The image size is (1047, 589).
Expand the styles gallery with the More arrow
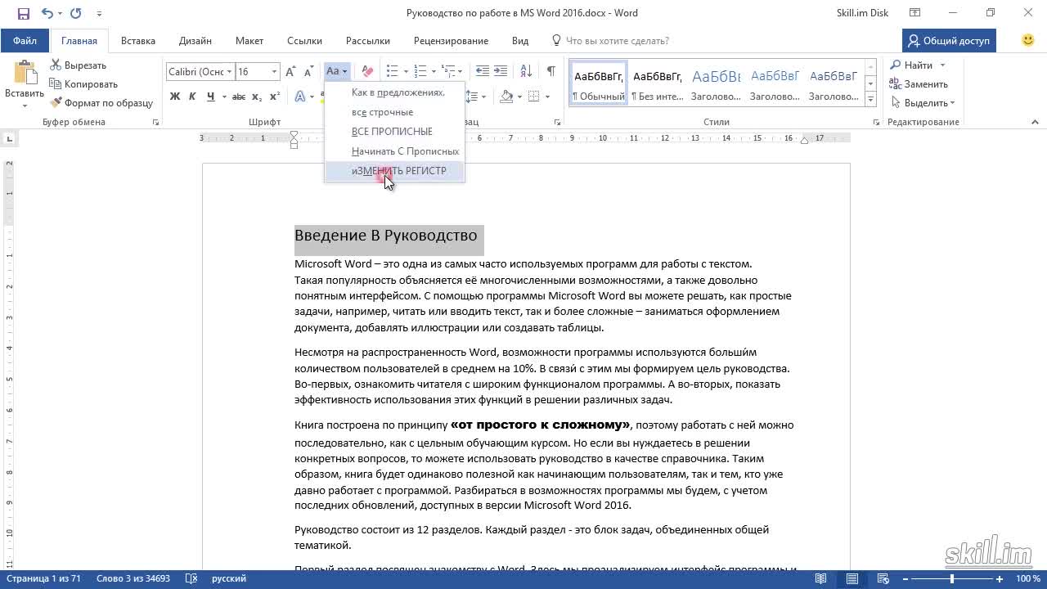[871, 99]
